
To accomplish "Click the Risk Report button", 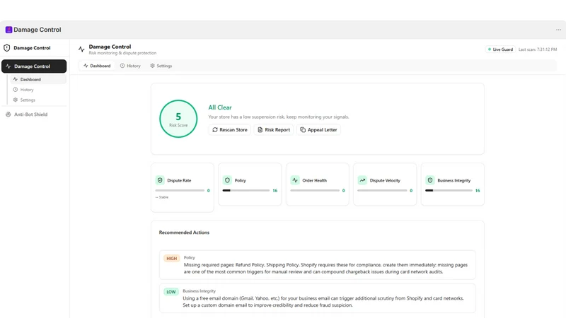I will (x=274, y=130).
